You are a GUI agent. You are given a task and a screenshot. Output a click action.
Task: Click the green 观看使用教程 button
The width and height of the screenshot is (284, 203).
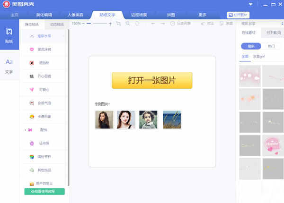click(x=44, y=191)
